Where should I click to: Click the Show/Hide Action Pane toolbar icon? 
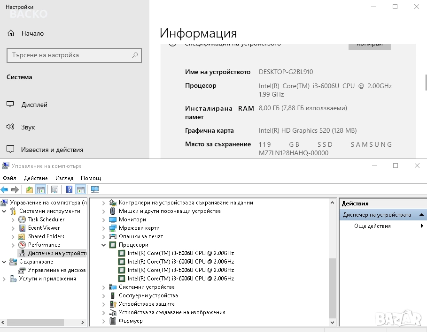click(x=80, y=189)
